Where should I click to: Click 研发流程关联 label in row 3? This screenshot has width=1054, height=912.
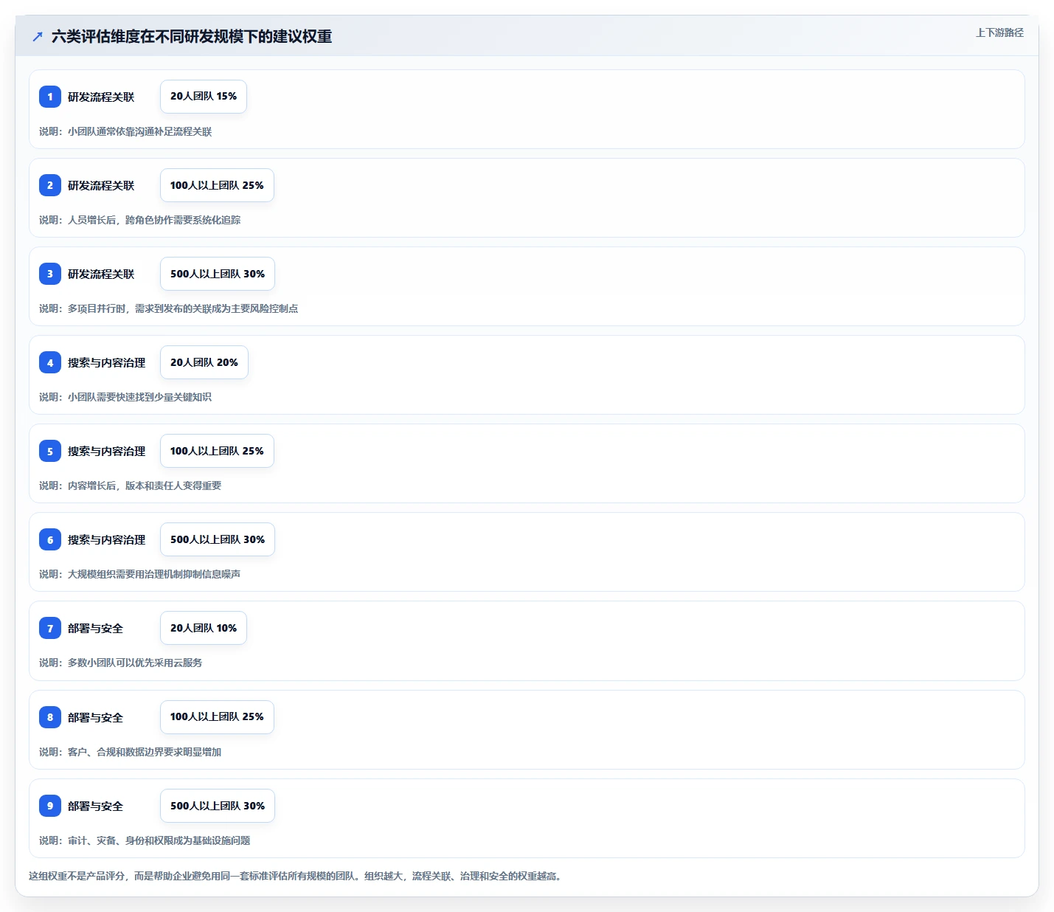pos(101,274)
